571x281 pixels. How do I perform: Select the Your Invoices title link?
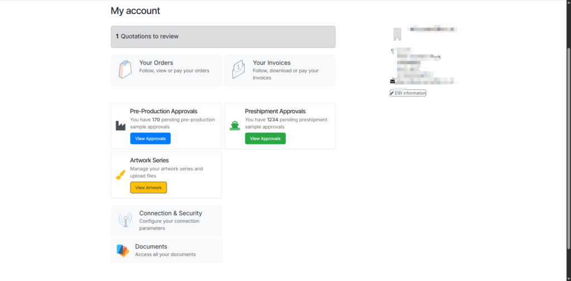tap(272, 63)
